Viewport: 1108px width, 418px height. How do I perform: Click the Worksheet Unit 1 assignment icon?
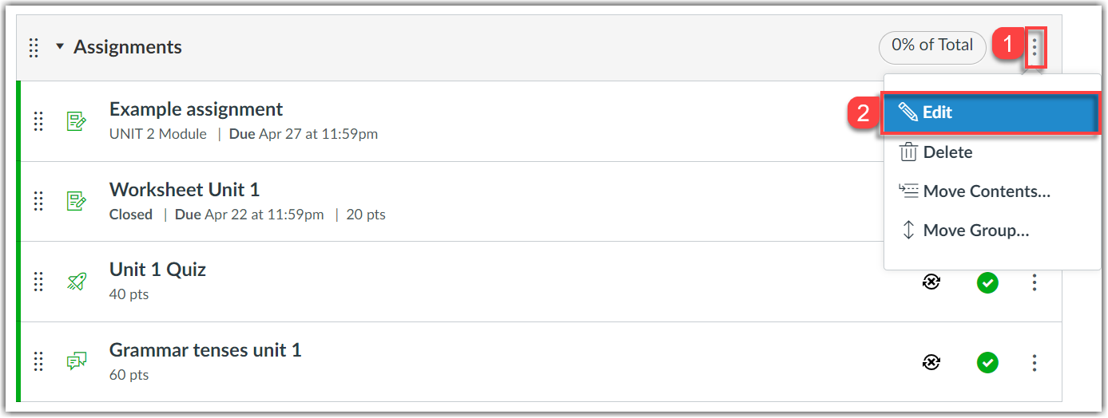click(76, 201)
